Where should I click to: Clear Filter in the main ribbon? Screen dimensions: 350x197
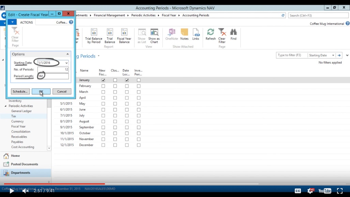pyautogui.click(x=222, y=36)
